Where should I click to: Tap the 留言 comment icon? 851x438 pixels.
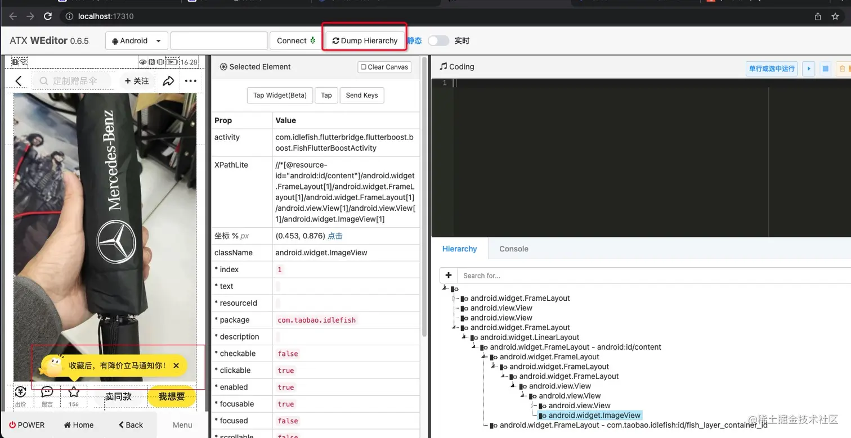click(47, 395)
